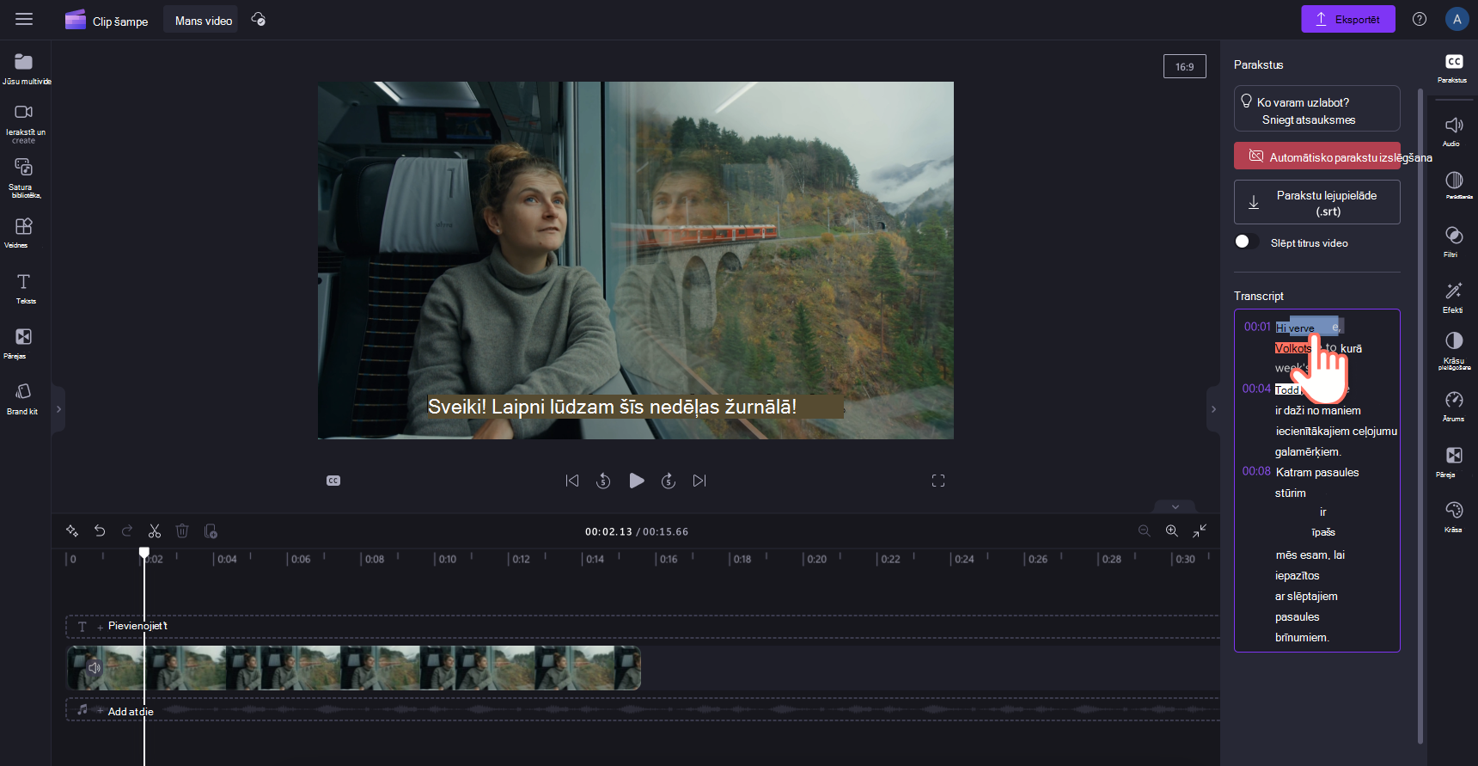Fit timeline to screen
Viewport: 1478px width, 766px height.
[1200, 531]
